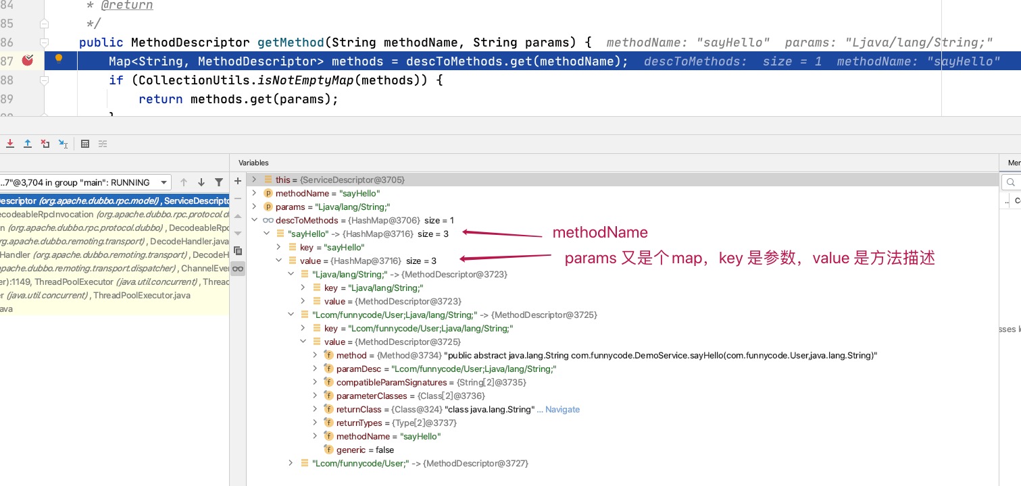The image size is (1021, 486).
Task: Add a new watch with plus icon
Action: 238,181
